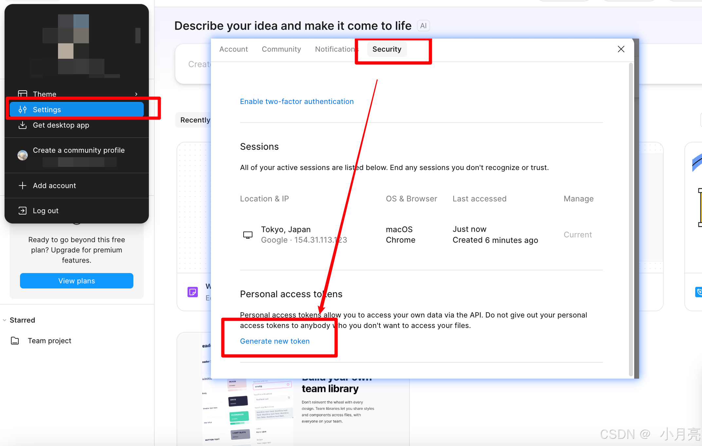Switch to the Account tab
Viewport: 702px width, 446px height.
(x=233, y=49)
